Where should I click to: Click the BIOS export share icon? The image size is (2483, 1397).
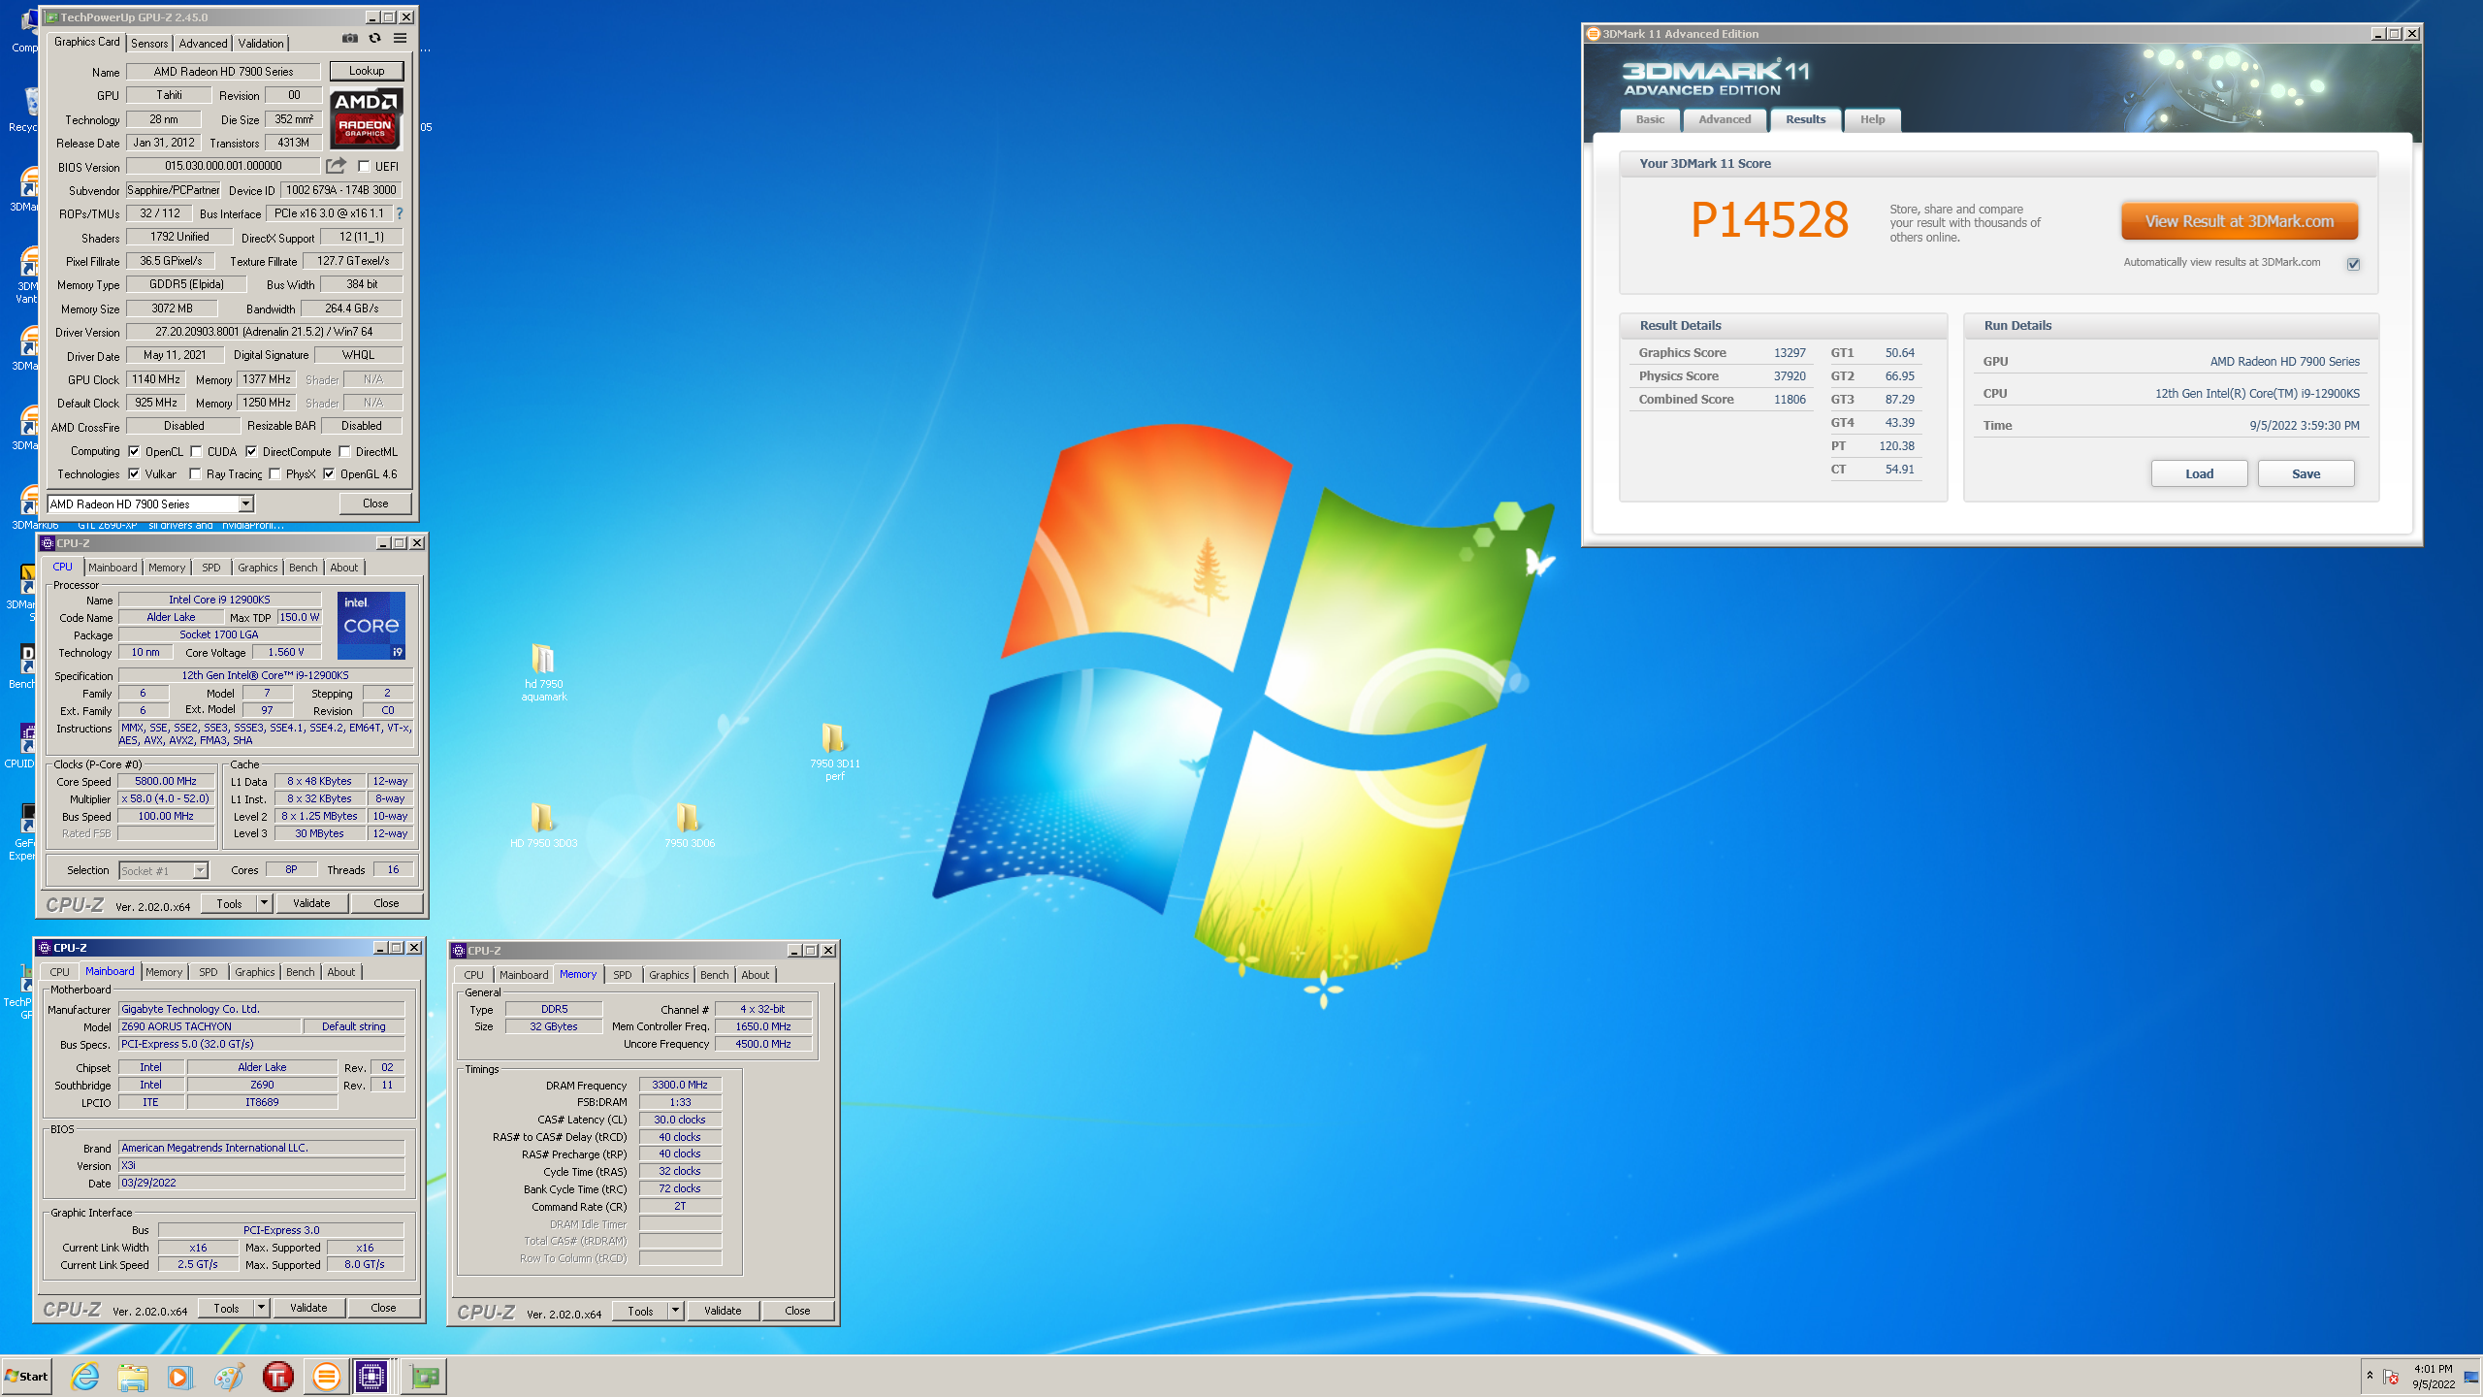(336, 166)
